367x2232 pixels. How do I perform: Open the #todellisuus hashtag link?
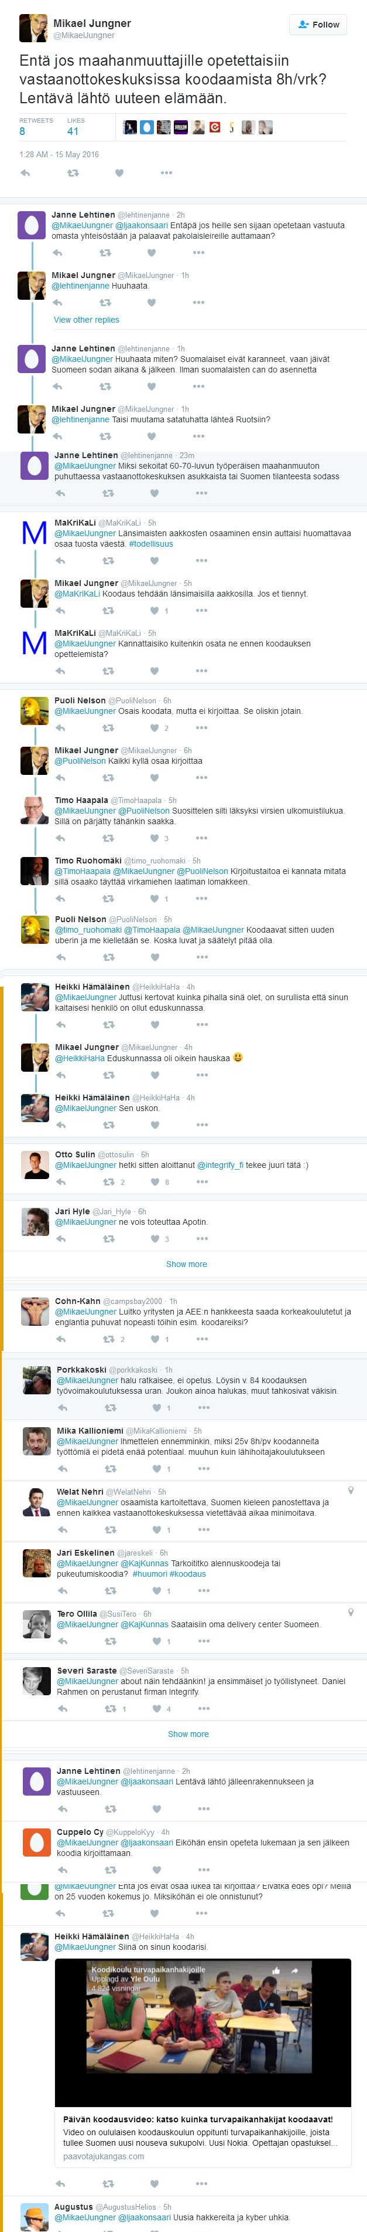150,544
